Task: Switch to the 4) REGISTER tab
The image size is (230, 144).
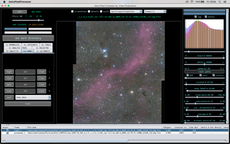Action: pos(42,48)
